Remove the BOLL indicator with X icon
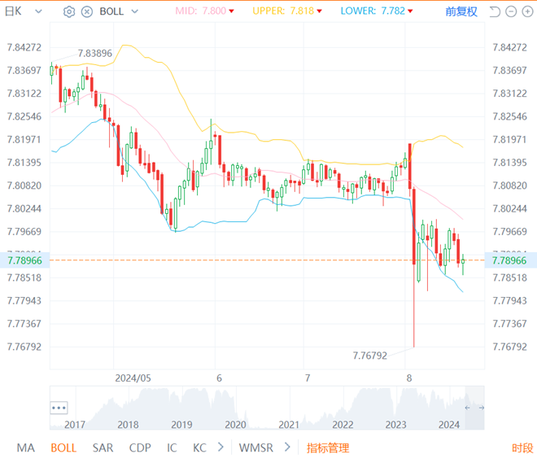This screenshot has height=463, width=537. coord(86,12)
